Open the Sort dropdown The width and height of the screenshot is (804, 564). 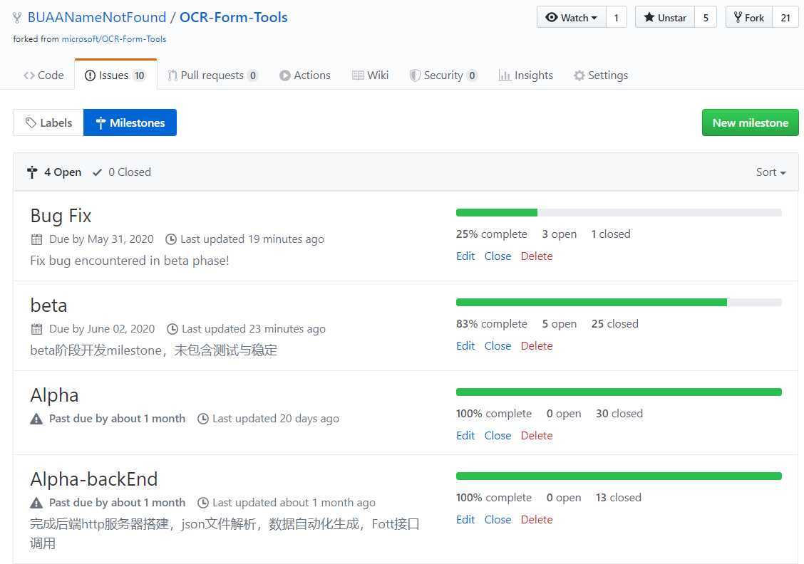(770, 172)
